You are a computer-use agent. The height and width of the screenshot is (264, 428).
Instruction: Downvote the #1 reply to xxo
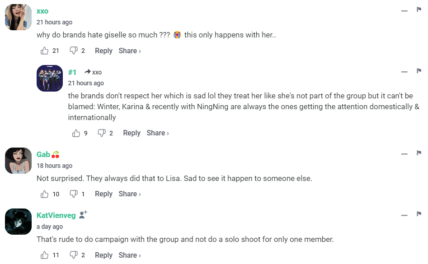point(102,133)
